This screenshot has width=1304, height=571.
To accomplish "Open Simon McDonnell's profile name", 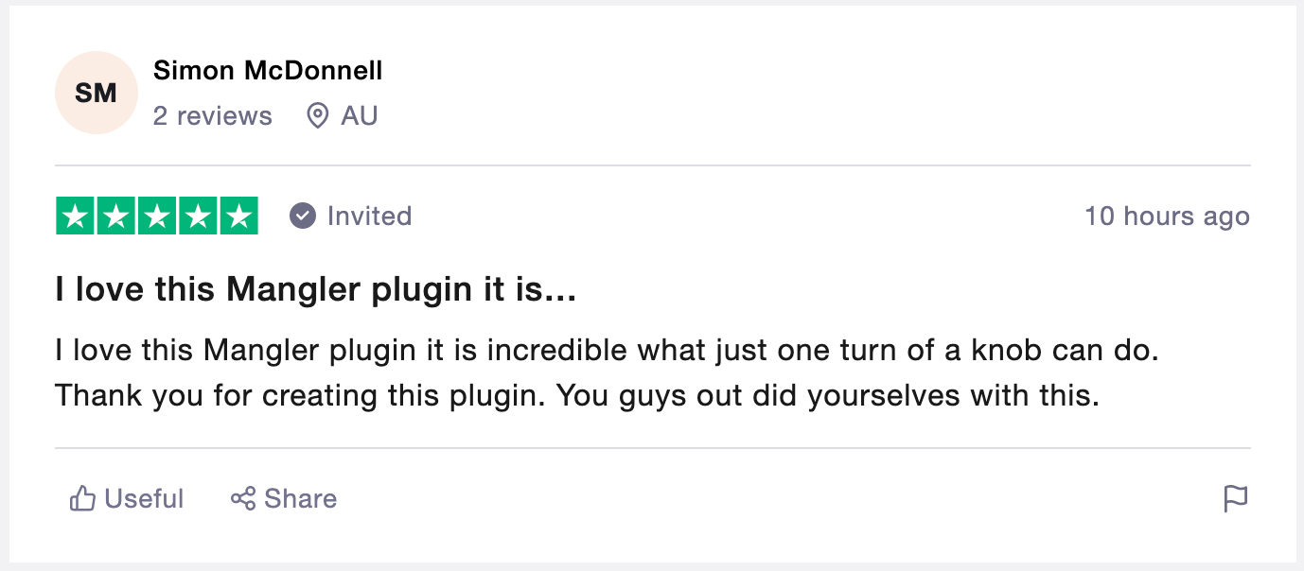I will pyautogui.click(x=268, y=70).
